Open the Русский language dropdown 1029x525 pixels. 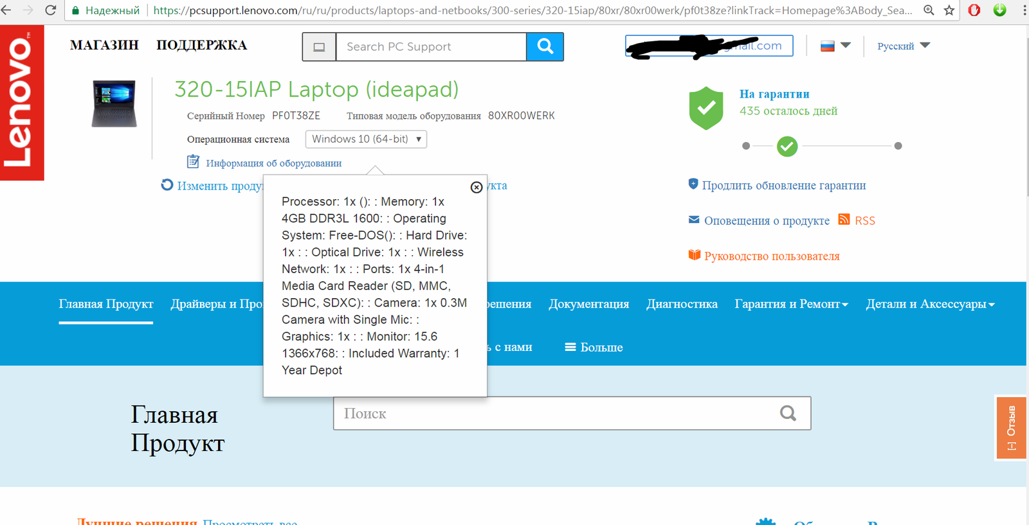pyautogui.click(x=904, y=46)
